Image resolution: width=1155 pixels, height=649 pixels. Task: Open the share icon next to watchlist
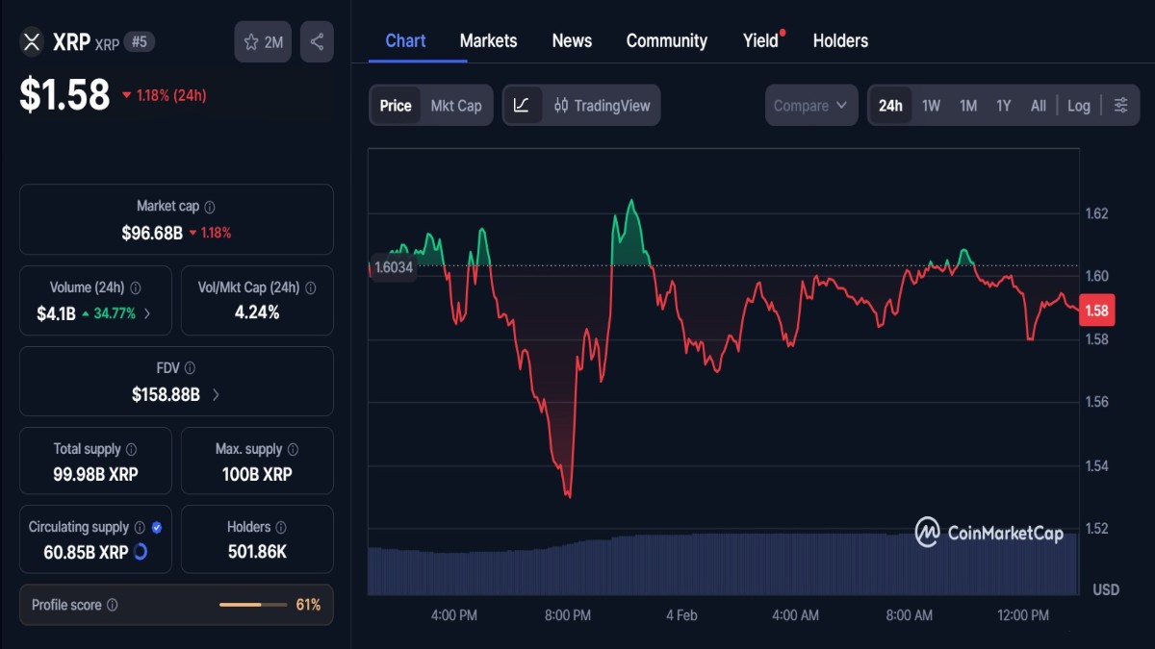pyautogui.click(x=317, y=41)
